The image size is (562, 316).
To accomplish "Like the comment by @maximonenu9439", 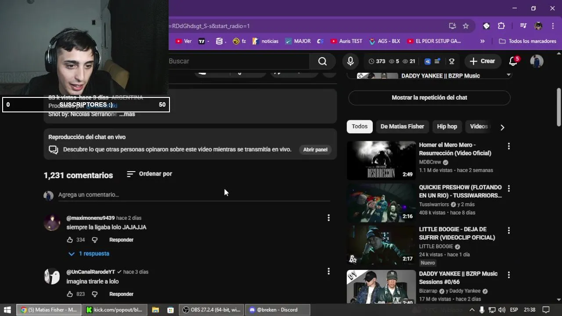I will [x=70, y=240].
